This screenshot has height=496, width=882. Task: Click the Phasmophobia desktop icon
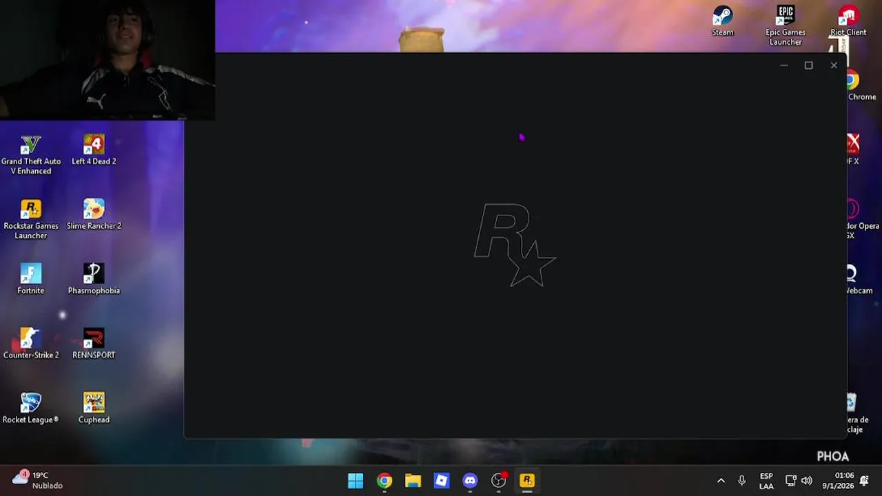coord(94,279)
